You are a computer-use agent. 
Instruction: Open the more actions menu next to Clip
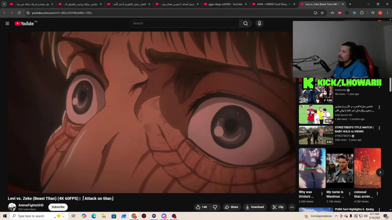pyautogui.click(x=292, y=207)
